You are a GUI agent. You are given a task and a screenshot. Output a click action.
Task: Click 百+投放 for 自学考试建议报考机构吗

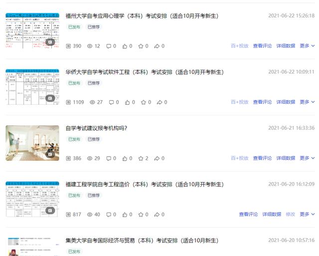[240, 158]
